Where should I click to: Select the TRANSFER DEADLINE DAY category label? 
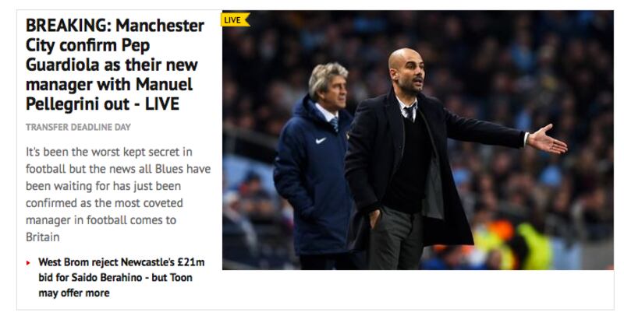pyautogui.click(x=78, y=127)
